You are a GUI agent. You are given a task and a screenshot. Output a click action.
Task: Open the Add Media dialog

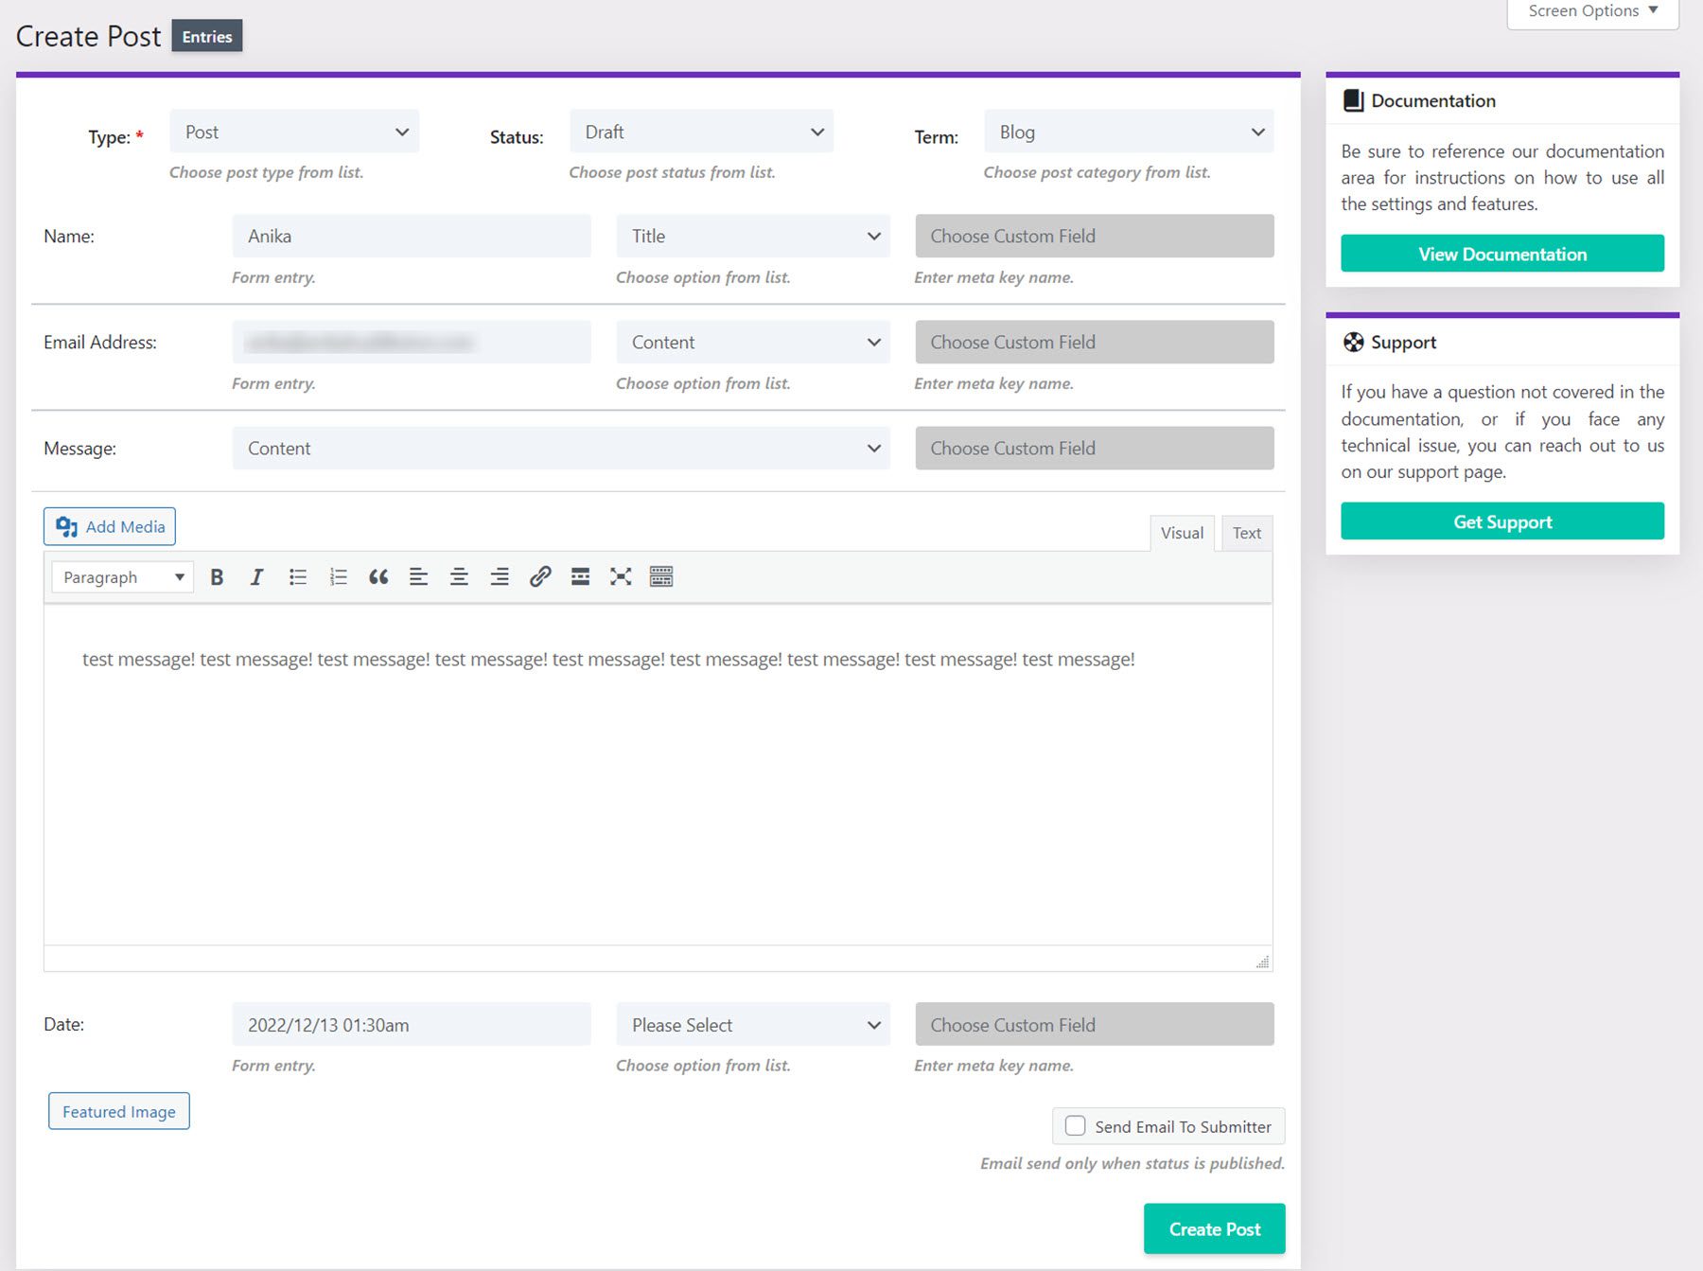coord(109,526)
